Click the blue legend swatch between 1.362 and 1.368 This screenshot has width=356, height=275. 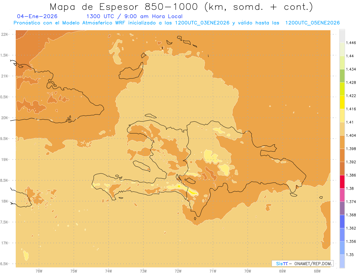click(x=342, y=221)
